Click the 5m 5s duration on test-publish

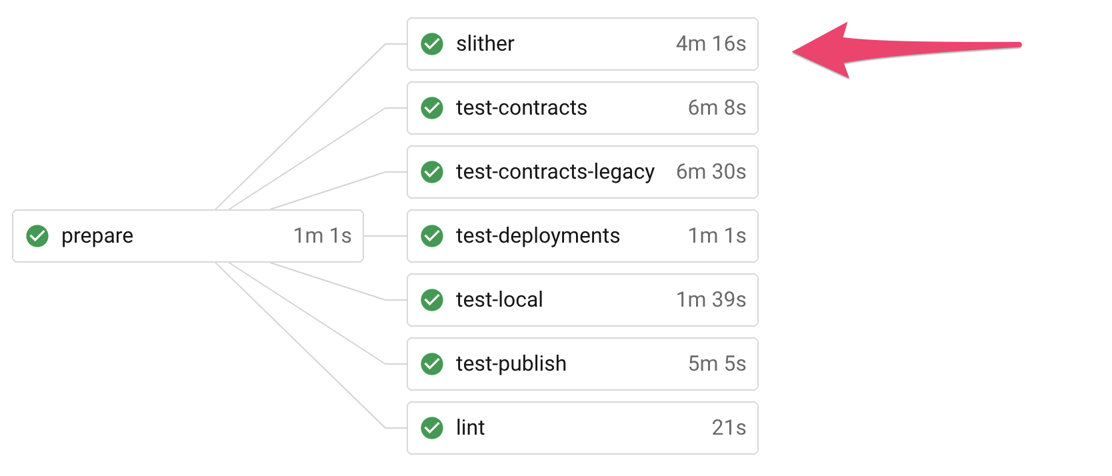tap(717, 364)
